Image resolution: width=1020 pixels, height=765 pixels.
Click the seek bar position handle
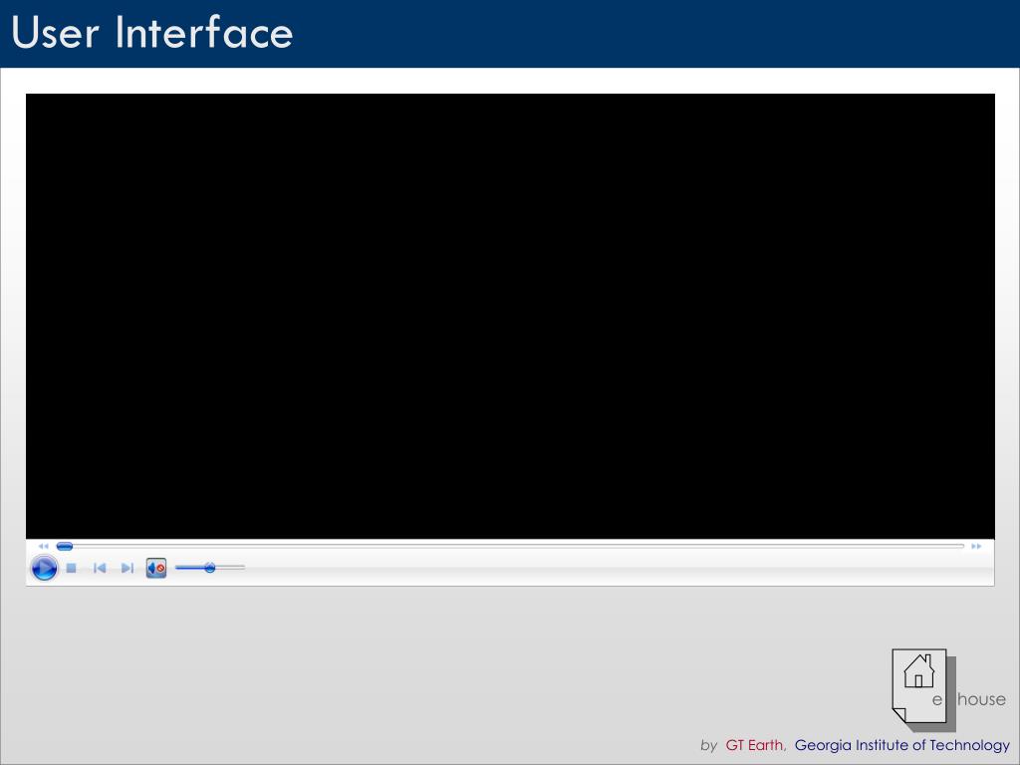[x=65, y=547]
